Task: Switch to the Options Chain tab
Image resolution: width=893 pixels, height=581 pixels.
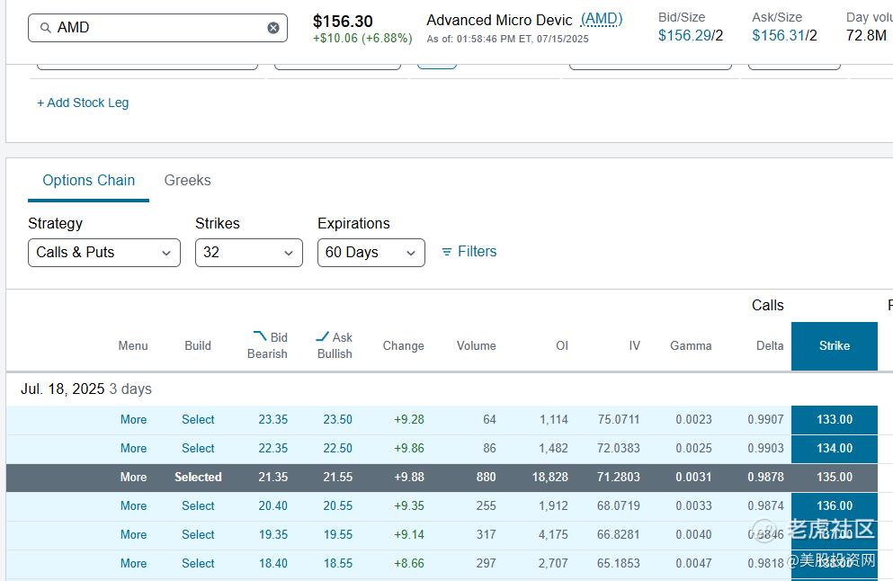Action: (89, 181)
